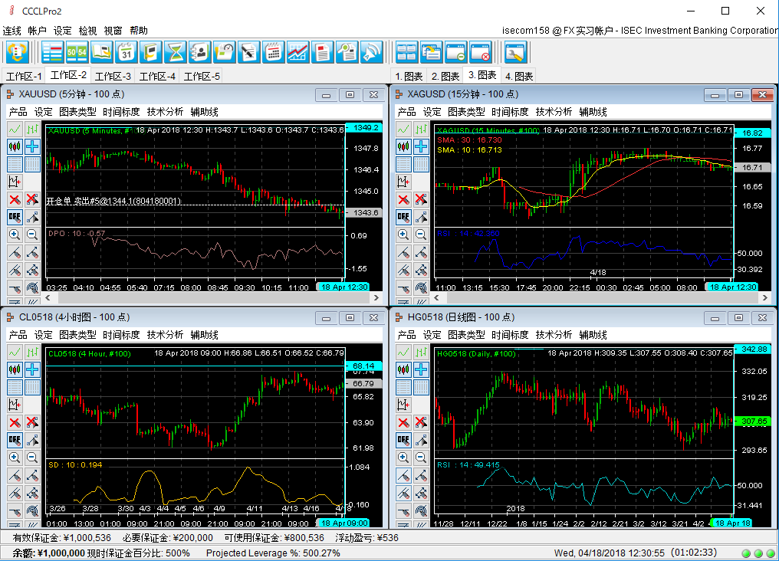This screenshot has height=561, width=779.
Task: Open 时间标度 dropdown in HG0518 window
Action: point(510,335)
